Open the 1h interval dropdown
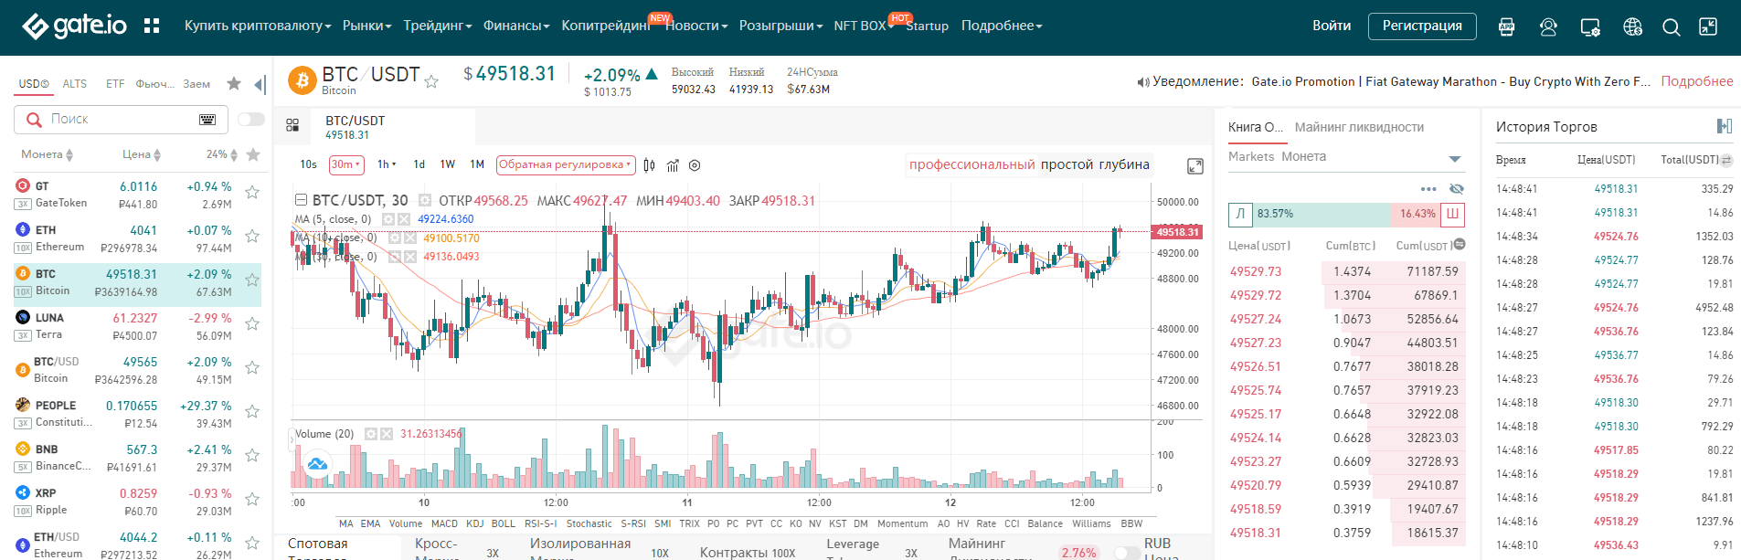Viewport: 1741px width, 560px height. click(x=387, y=164)
